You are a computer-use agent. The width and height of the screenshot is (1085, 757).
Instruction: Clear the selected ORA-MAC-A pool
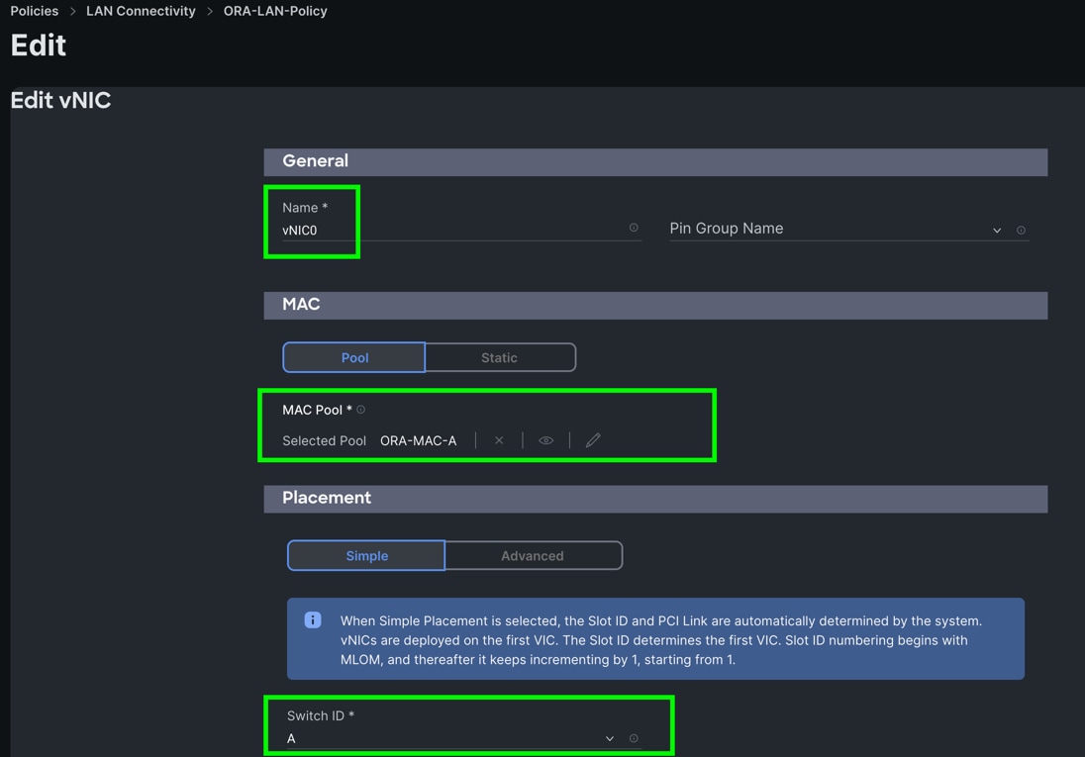coord(499,440)
